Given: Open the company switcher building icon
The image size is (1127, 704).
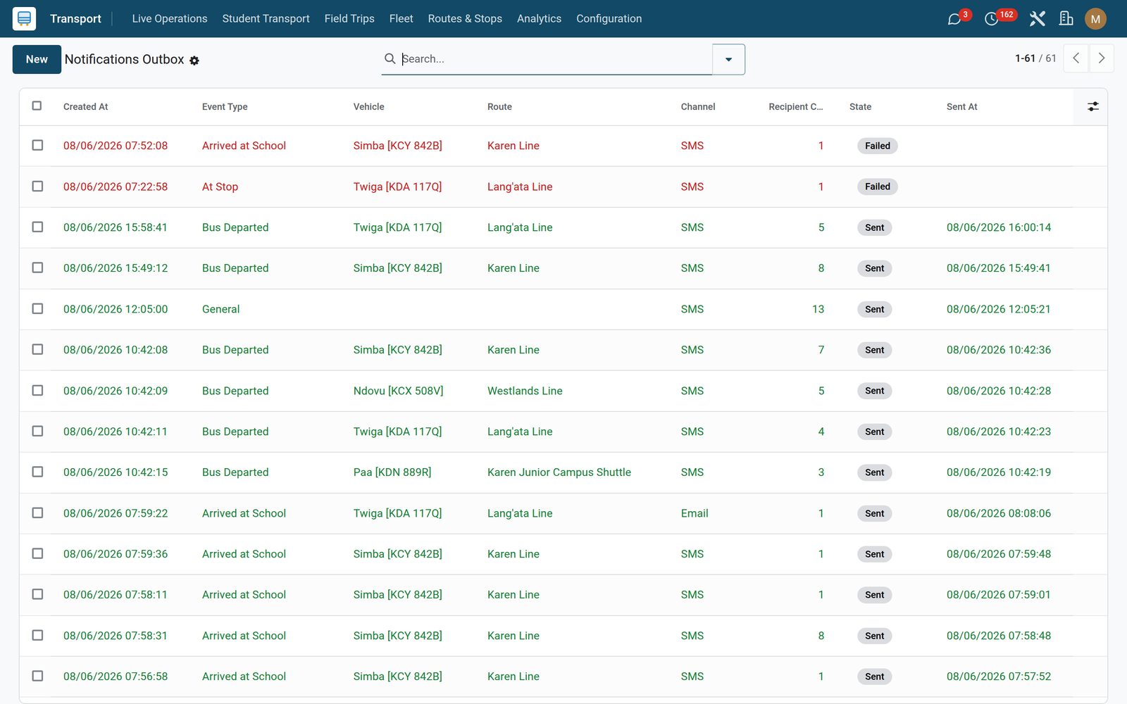Looking at the screenshot, I should [x=1066, y=19].
